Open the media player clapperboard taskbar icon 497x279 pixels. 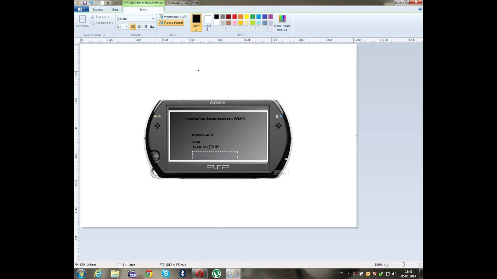pos(132,274)
